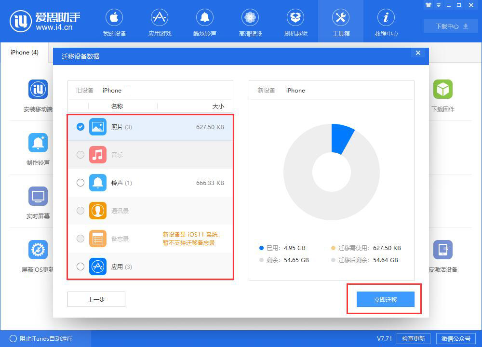Switch to the iPhone (4) tab
The image size is (482, 347).
point(24,52)
